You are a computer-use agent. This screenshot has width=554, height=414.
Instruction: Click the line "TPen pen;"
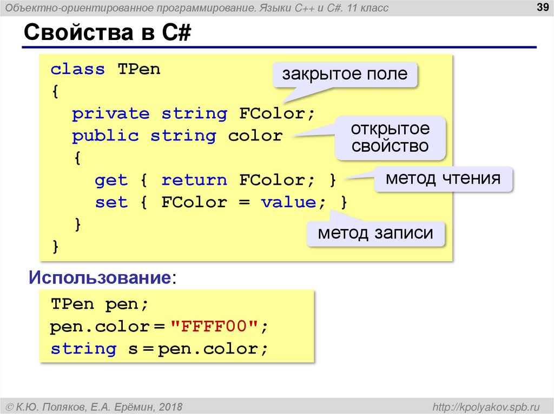[100, 304]
